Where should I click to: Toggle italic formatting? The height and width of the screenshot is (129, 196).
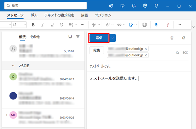42,25
